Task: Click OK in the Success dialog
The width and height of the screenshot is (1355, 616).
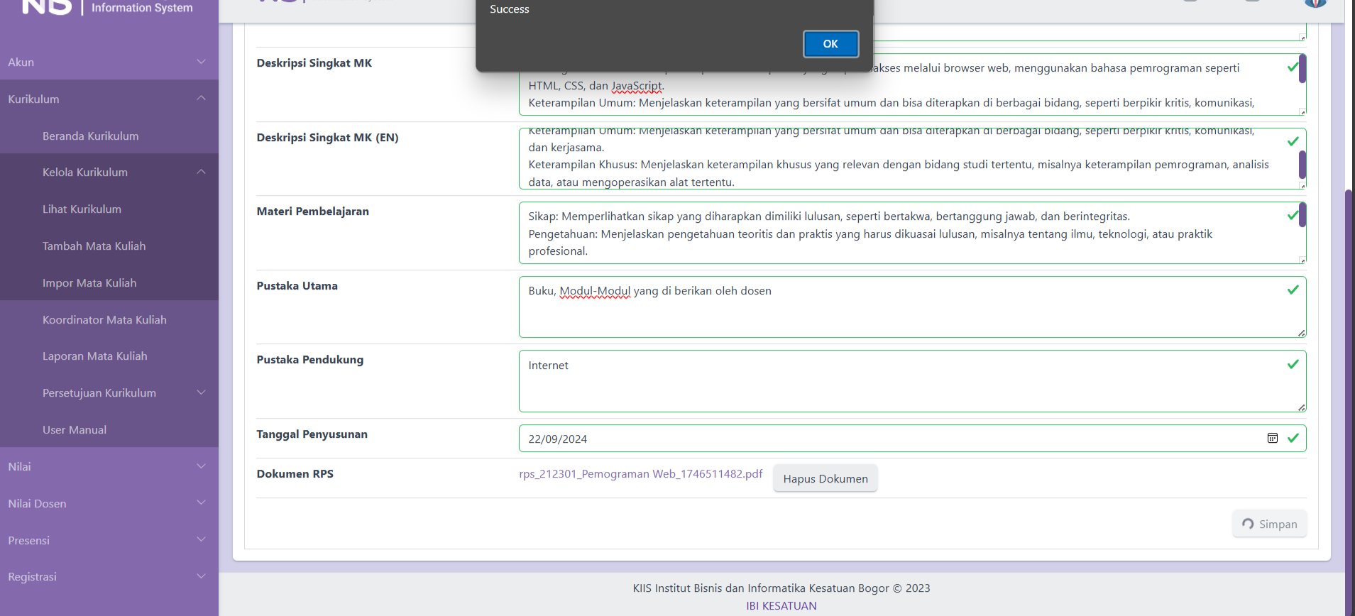Action: (830, 44)
